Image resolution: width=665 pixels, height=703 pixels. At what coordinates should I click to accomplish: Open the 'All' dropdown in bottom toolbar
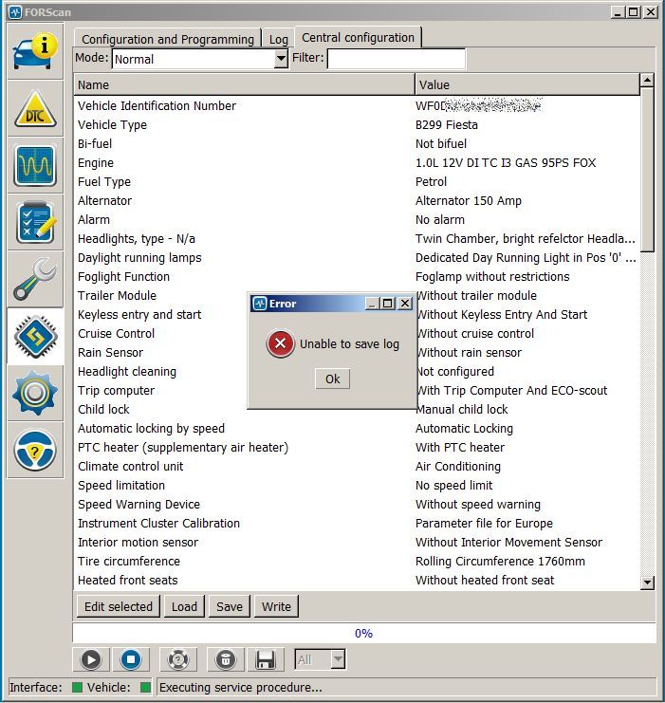pos(337,659)
